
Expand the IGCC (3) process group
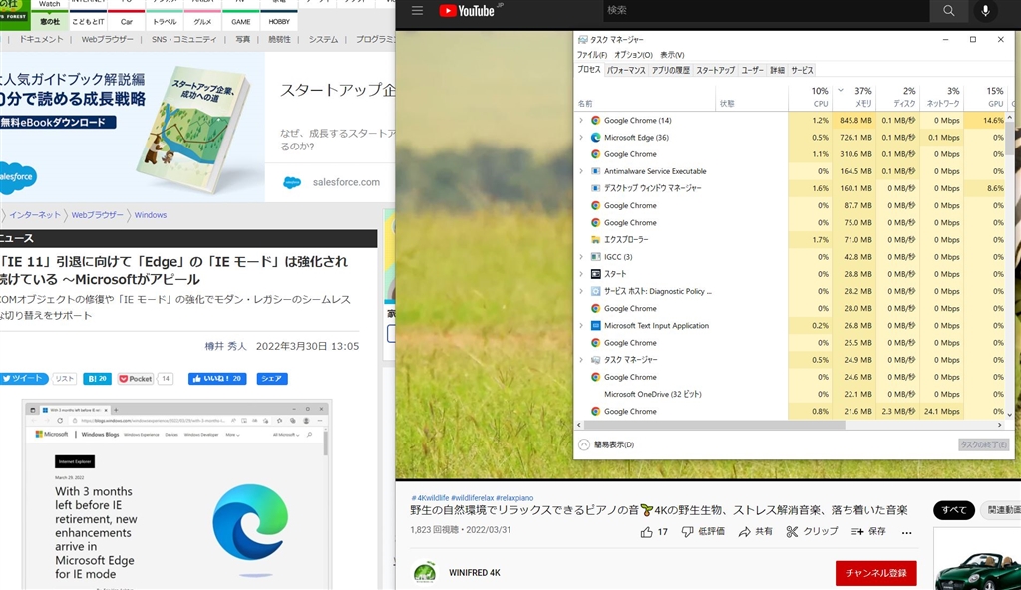pos(581,256)
